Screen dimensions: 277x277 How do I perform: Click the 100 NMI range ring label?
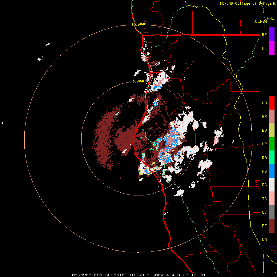138,24
